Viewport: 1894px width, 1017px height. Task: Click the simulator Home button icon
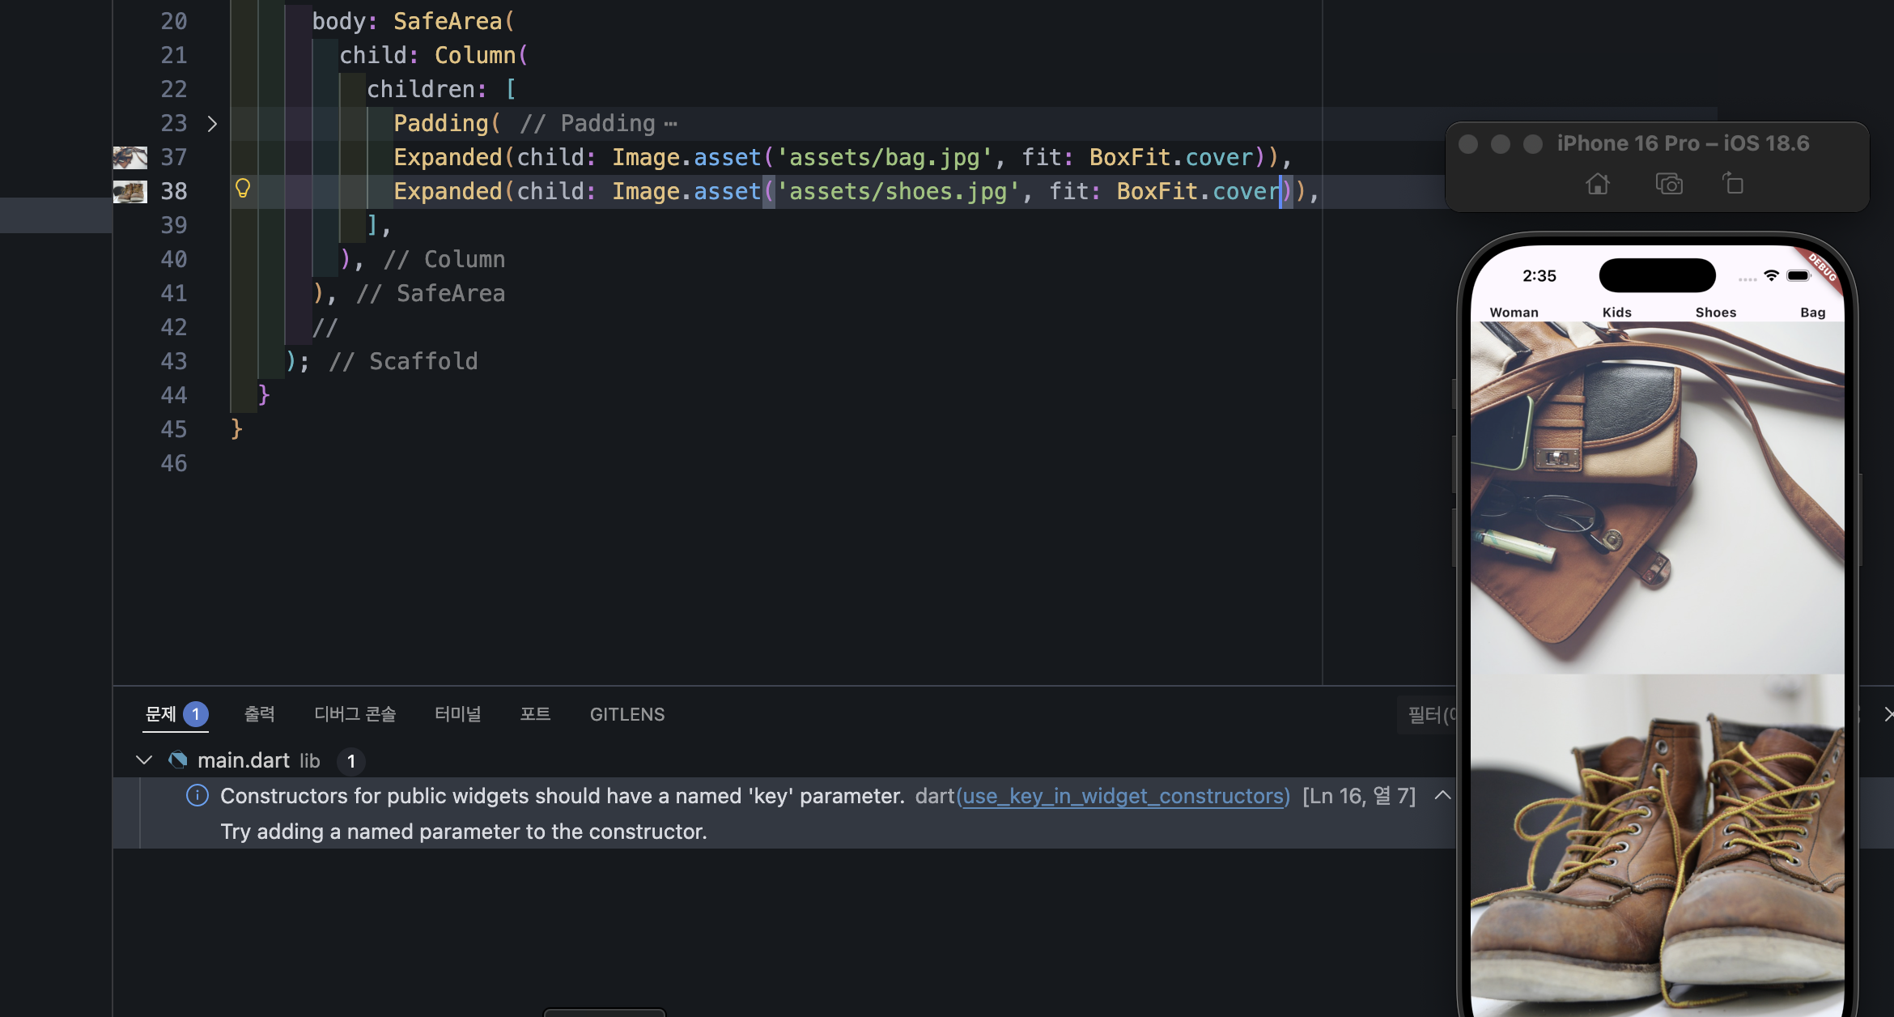coord(1597,184)
